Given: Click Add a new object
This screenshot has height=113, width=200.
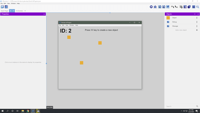Looking at the screenshot, I should coord(181,30).
